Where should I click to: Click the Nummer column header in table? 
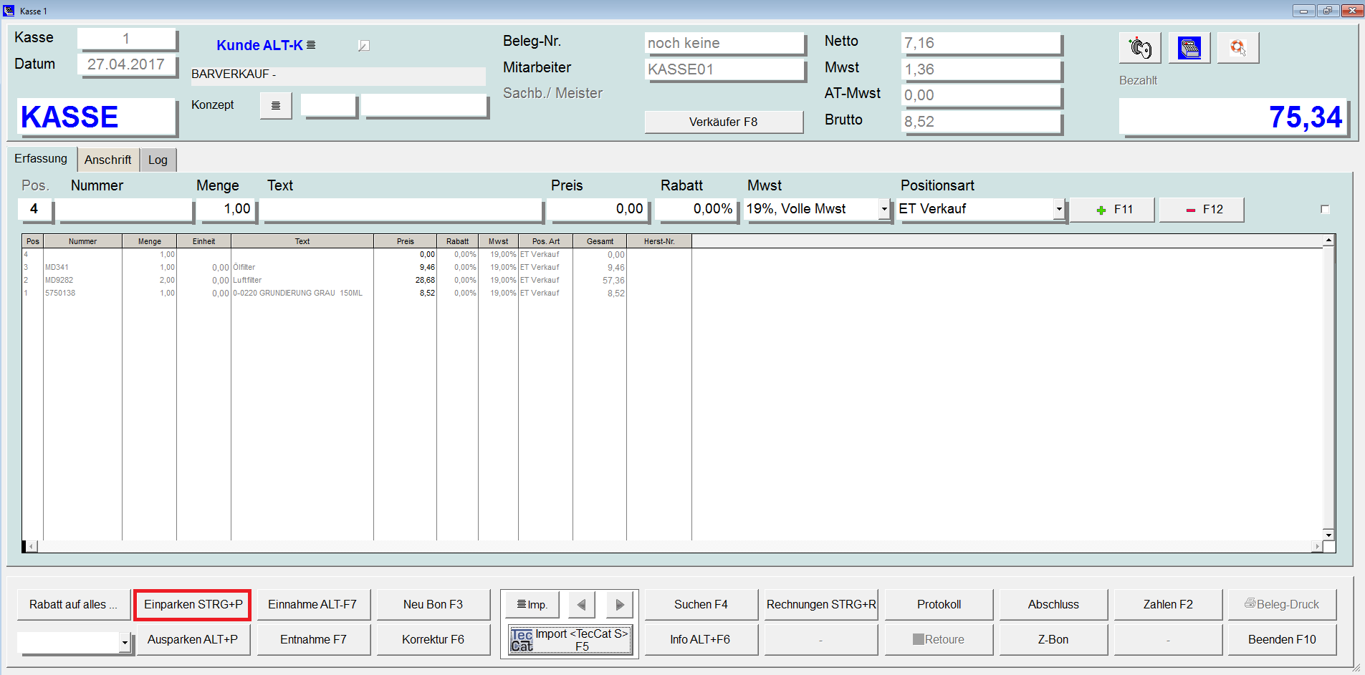tap(82, 241)
